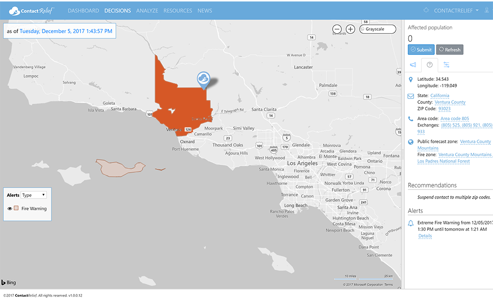Expand the CONTACTRELIEF account dropdown
Screen dimensions: 493x302
pyautogui.click(x=456, y=11)
